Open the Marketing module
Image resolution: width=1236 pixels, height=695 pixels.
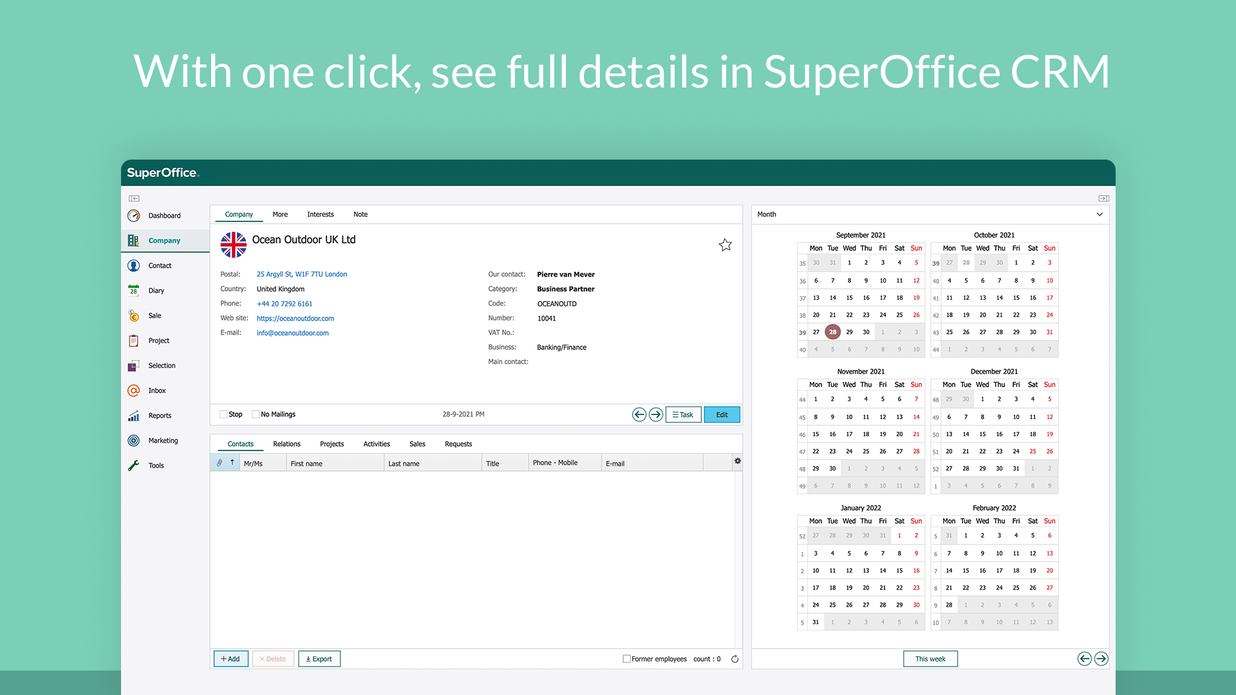tap(162, 440)
